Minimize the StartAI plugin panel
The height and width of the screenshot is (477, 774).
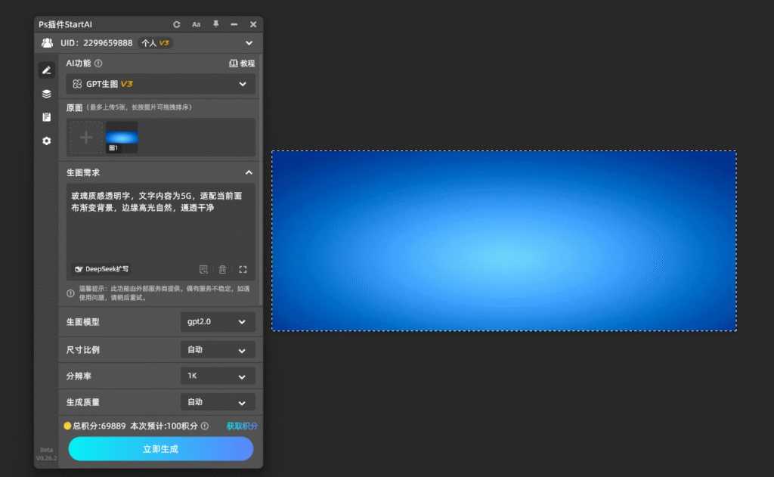point(234,24)
